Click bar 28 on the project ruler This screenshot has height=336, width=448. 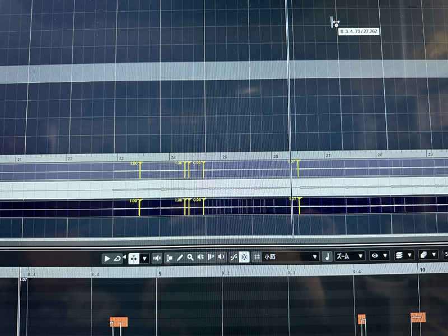point(380,155)
